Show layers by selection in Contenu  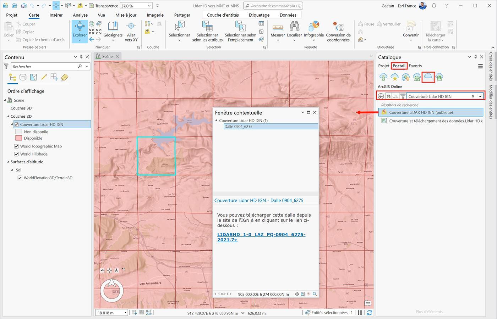pyautogui.click(x=34, y=77)
